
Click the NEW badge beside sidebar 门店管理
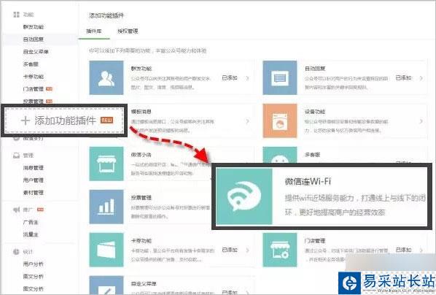(x=49, y=89)
